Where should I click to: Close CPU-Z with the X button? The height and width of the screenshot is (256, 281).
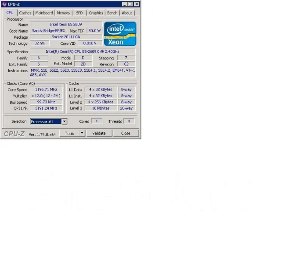[x=137, y=4]
